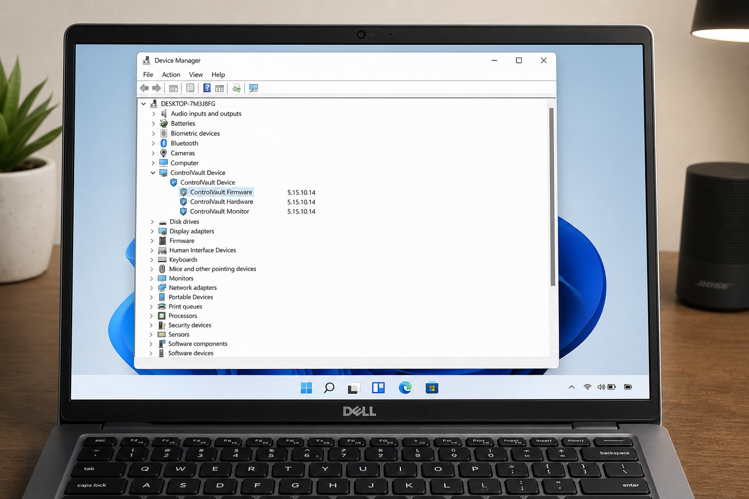This screenshot has height=499, width=749.
Task: Select Mice and other pointing devices
Action: pos(213,269)
